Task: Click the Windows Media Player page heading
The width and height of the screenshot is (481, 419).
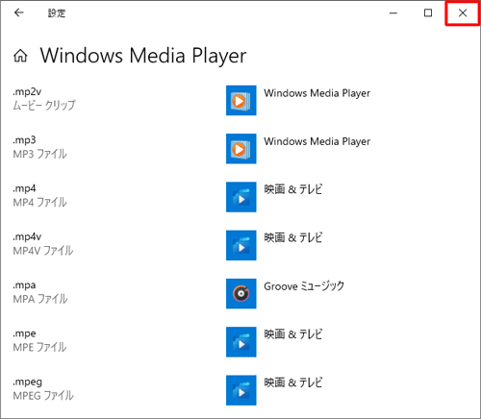Action: (143, 56)
